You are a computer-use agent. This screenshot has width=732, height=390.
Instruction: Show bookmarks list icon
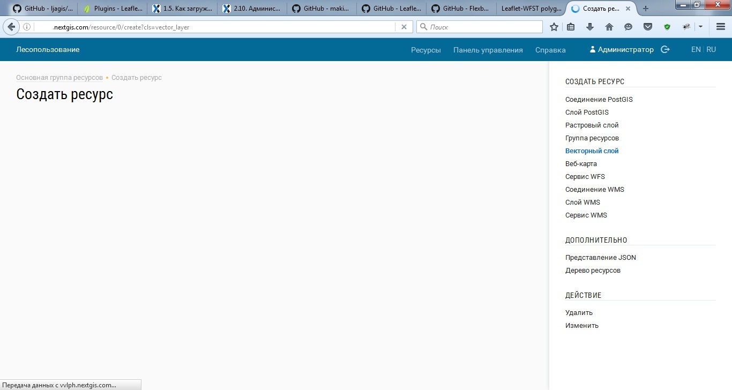(x=571, y=27)
